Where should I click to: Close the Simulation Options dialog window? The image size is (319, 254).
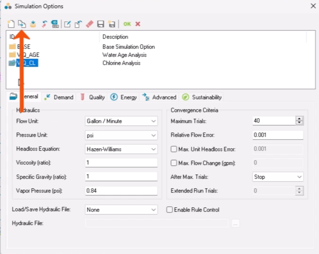[x=313, y=6]
